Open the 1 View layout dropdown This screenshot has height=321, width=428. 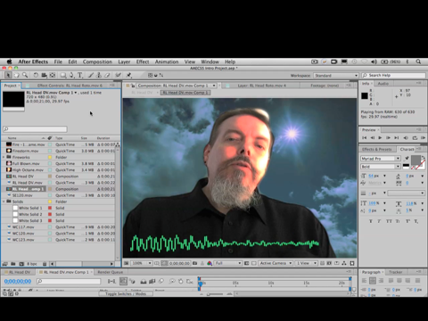(306, 263)
